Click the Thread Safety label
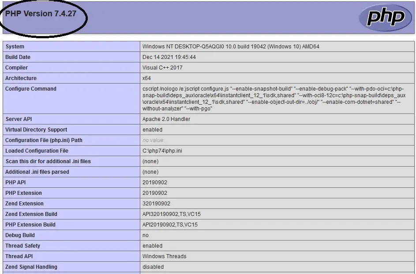 coord(23,246)
